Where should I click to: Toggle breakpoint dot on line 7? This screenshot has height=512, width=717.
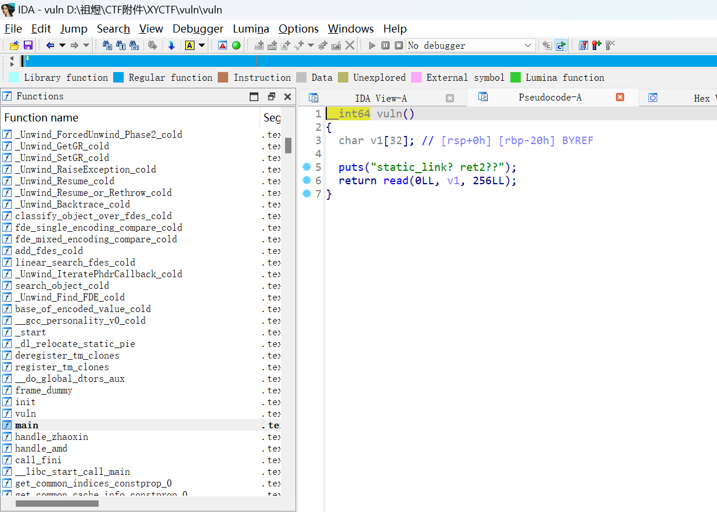307,194
